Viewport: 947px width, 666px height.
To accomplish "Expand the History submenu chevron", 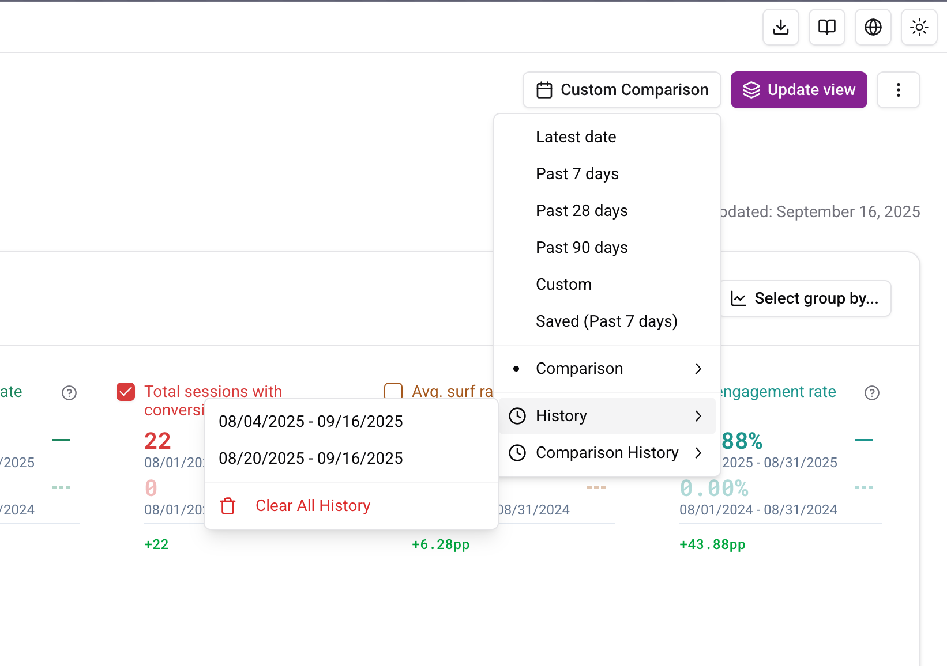I will [698, 416].
